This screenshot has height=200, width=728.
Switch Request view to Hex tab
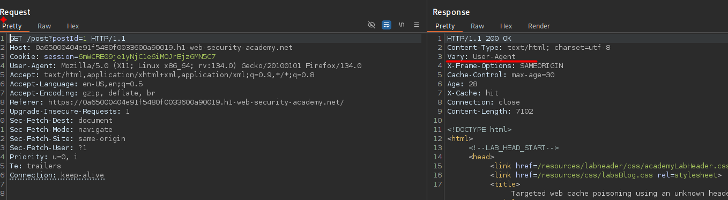click(x=73, y=26)
